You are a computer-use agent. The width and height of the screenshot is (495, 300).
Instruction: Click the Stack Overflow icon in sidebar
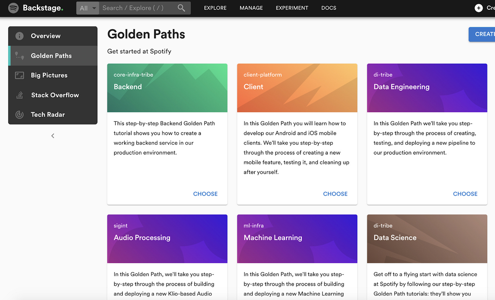tap(19, 95)
